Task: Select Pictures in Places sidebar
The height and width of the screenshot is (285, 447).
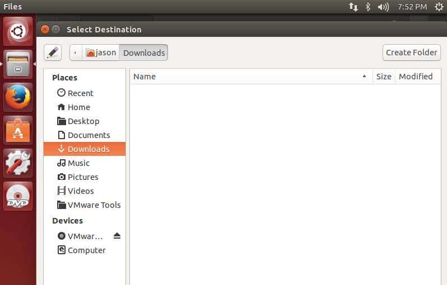Action: point(85,177)
